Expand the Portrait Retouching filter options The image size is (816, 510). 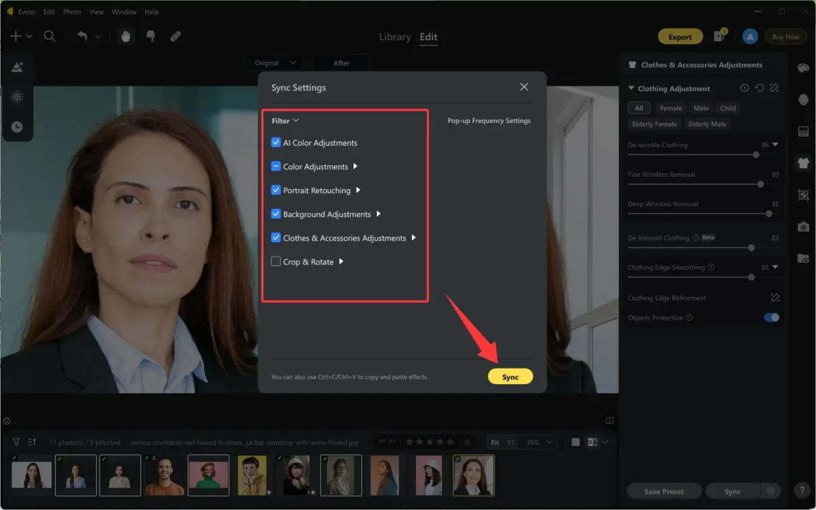pos(358,190)
